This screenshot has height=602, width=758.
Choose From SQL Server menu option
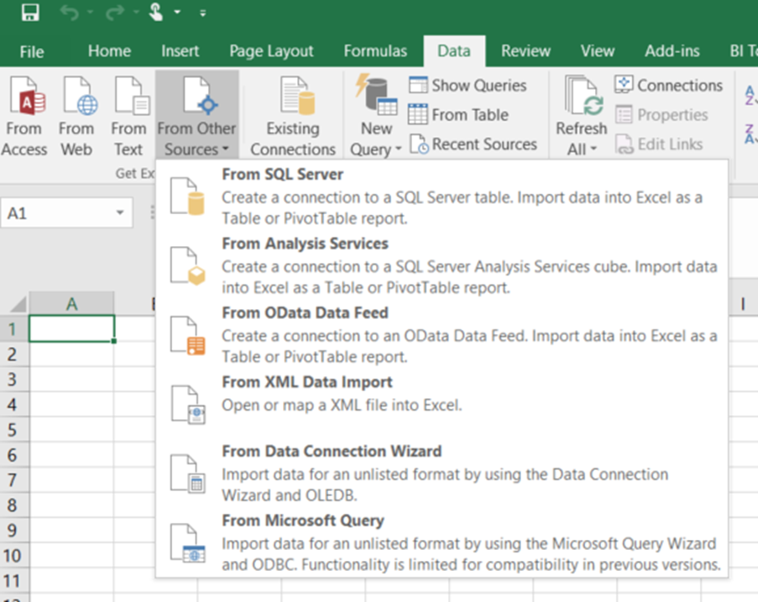[x=442, y=196]
